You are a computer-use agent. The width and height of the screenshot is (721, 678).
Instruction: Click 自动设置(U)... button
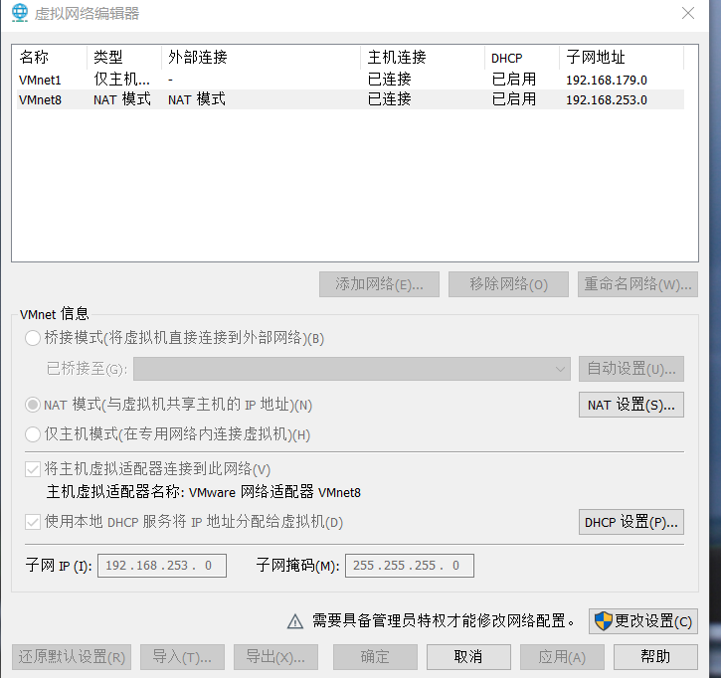point(631,369)
